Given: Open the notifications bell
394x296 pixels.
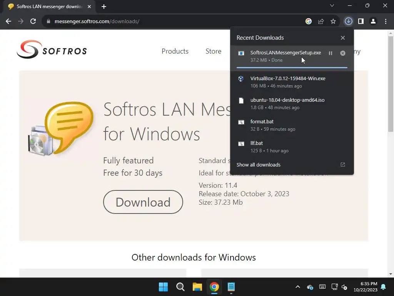Looking at the screenshot, I should [384, 287].
